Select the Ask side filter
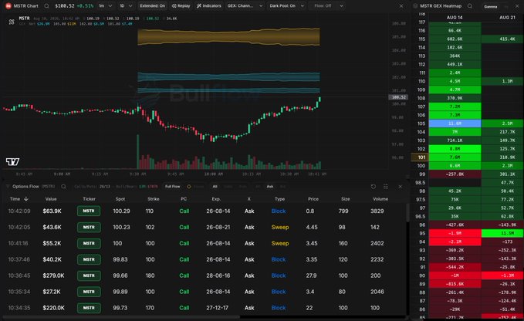The image size is (524, 321). [x=270, y=187]
